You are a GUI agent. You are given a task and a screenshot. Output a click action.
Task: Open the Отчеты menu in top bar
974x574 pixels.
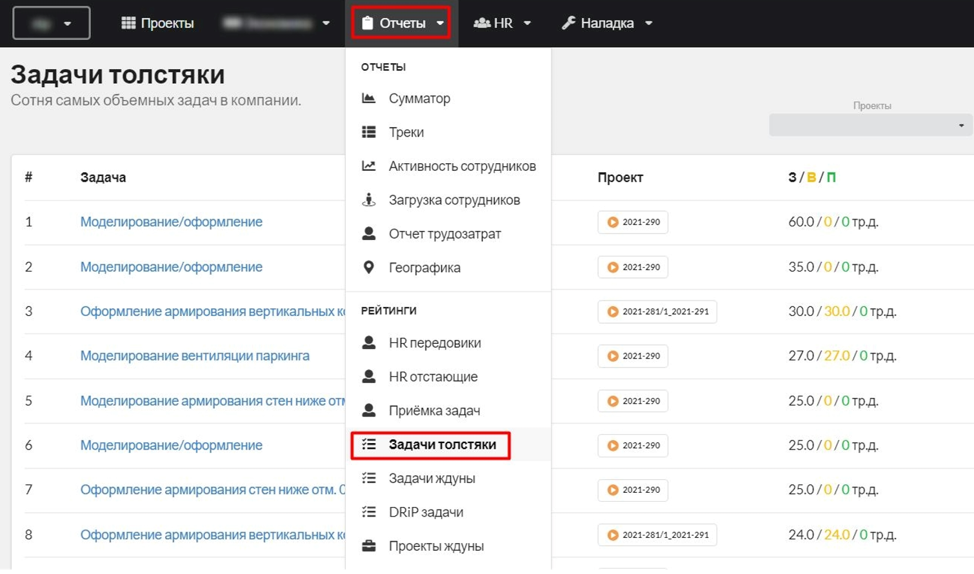401,23
